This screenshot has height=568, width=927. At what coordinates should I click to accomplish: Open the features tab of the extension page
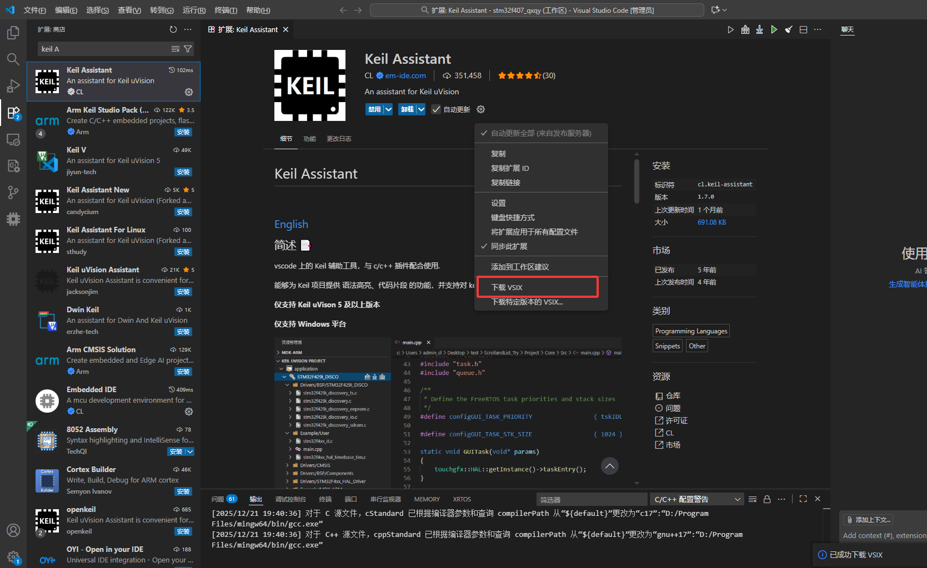[x=309, y=139]
